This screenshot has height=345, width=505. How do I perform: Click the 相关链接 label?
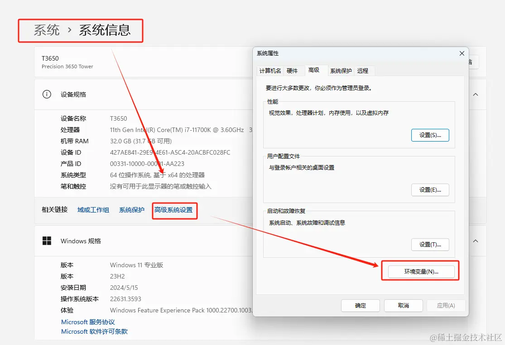[55, 210]
